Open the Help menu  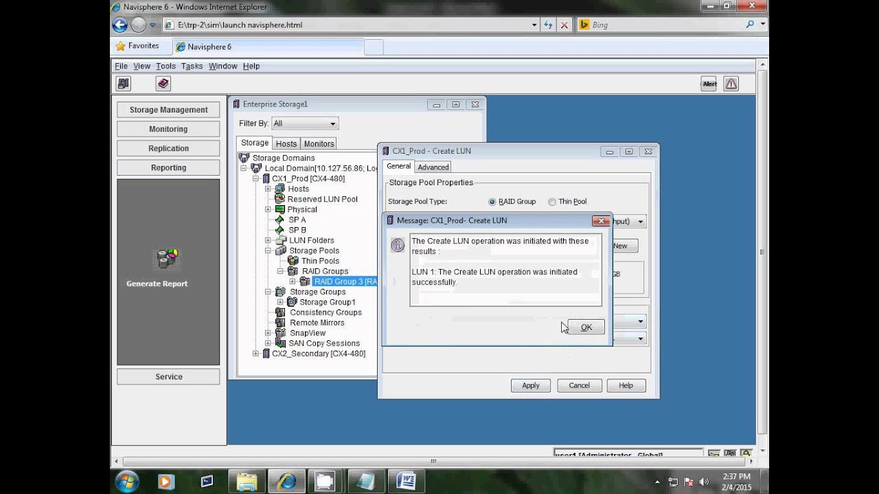pos(251,66)
